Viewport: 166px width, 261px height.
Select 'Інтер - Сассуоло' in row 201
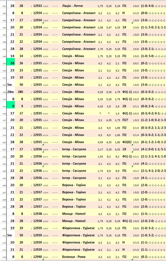click(x=74, y=149)
